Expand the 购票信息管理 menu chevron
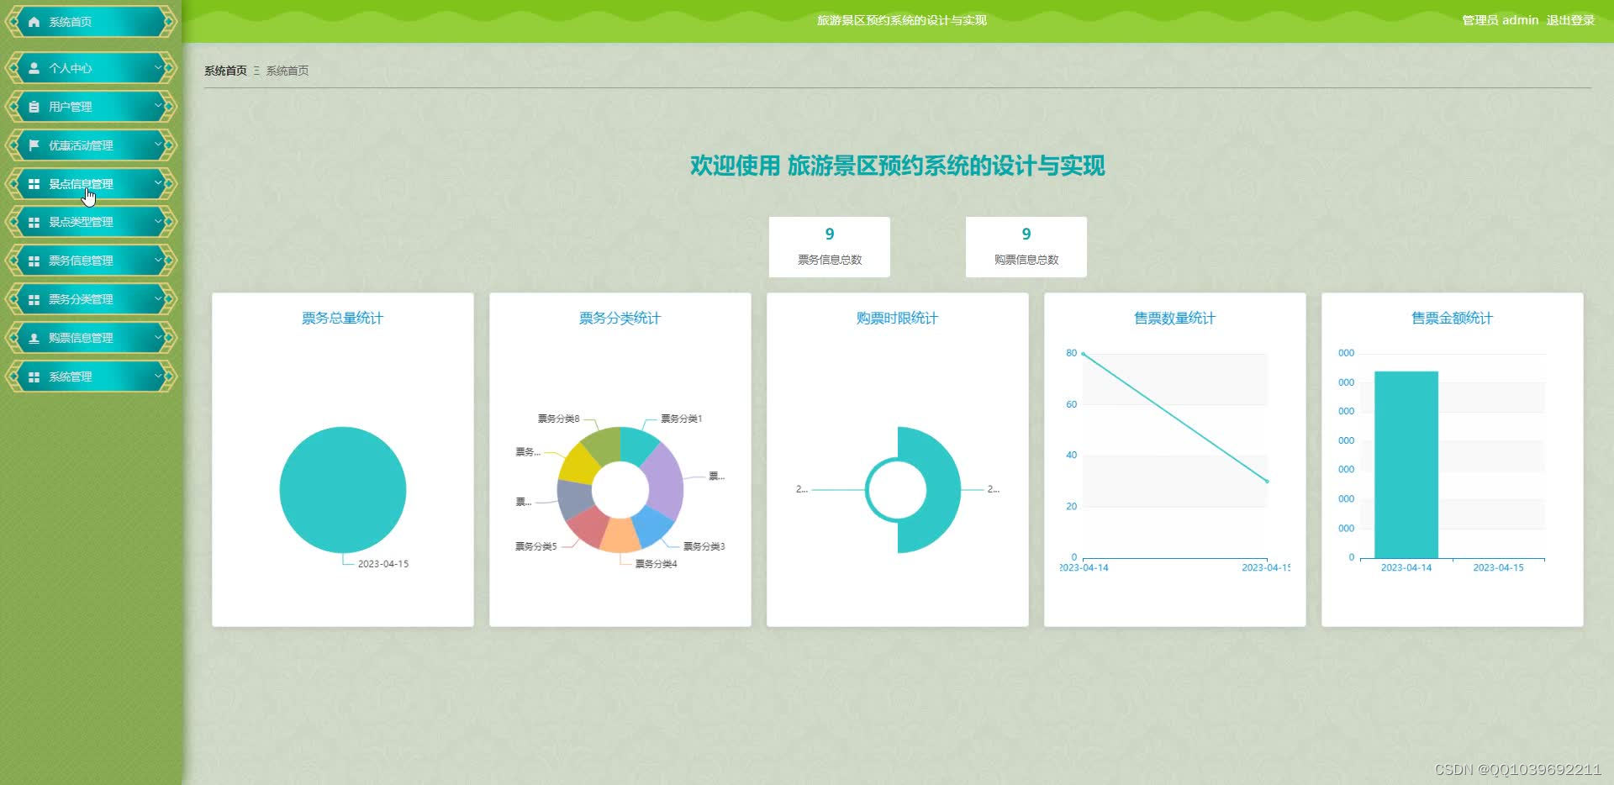The image size is (1614, 785). pos(158,337)
